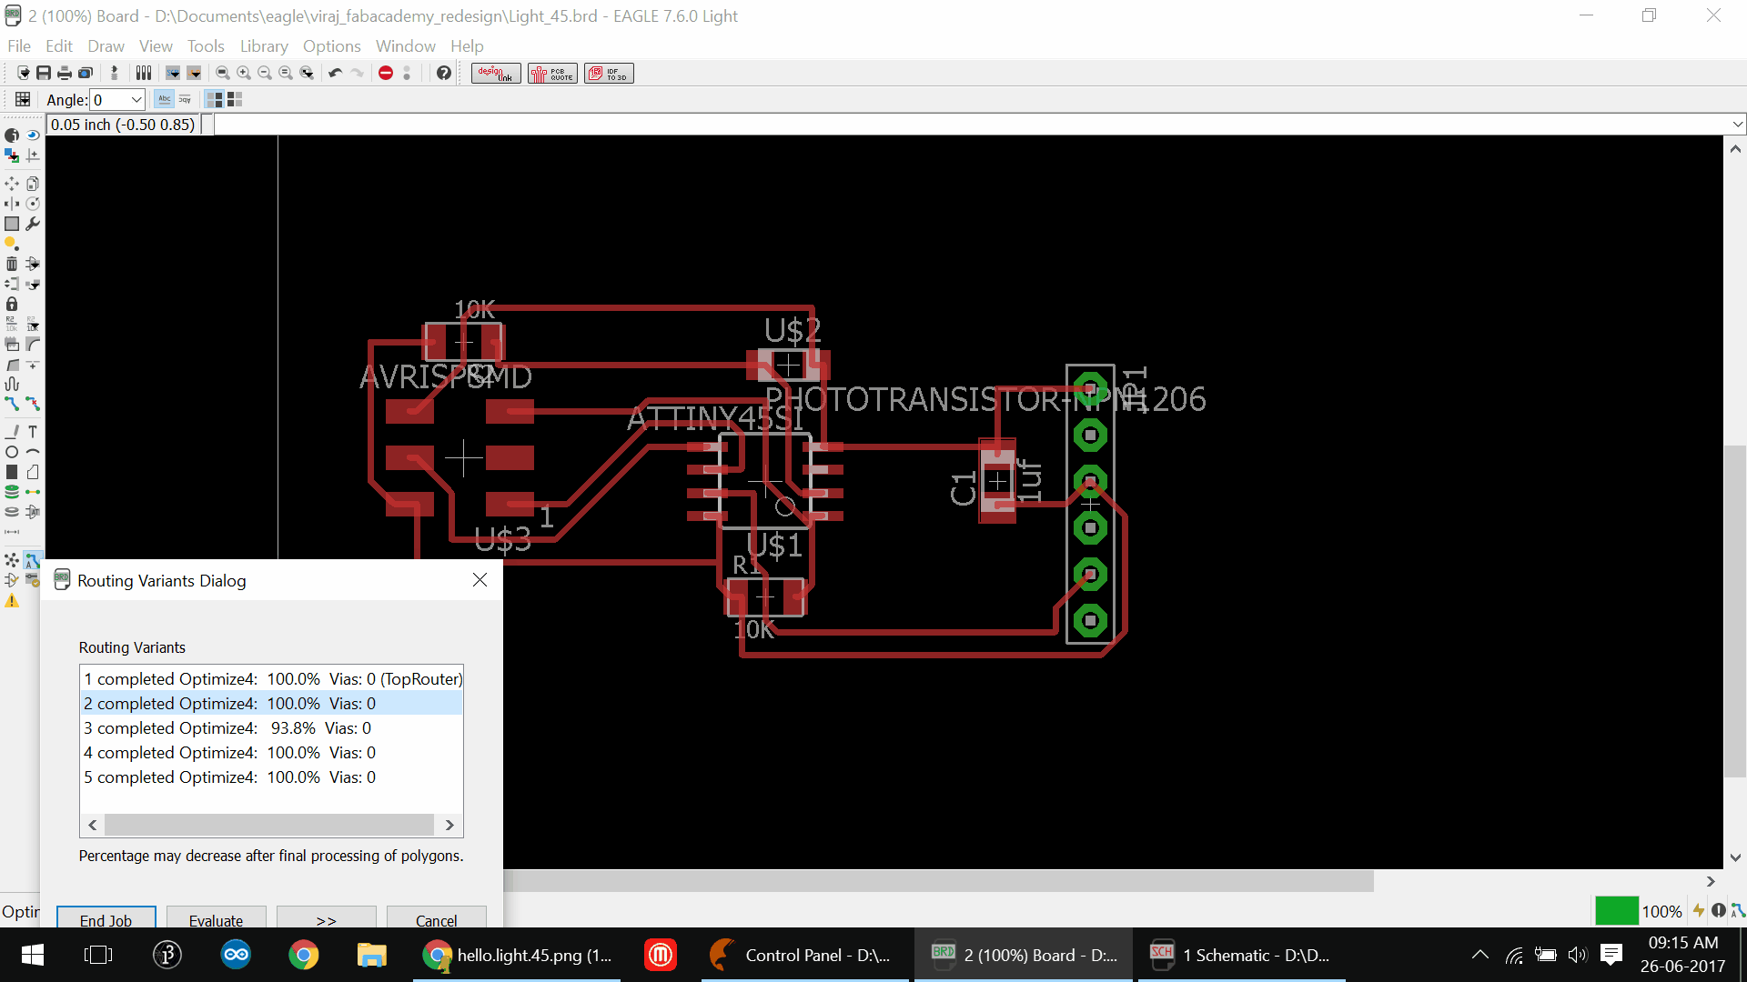
Task: Select the Via tool
Action: pyautogui.click(x=12, y=492)
